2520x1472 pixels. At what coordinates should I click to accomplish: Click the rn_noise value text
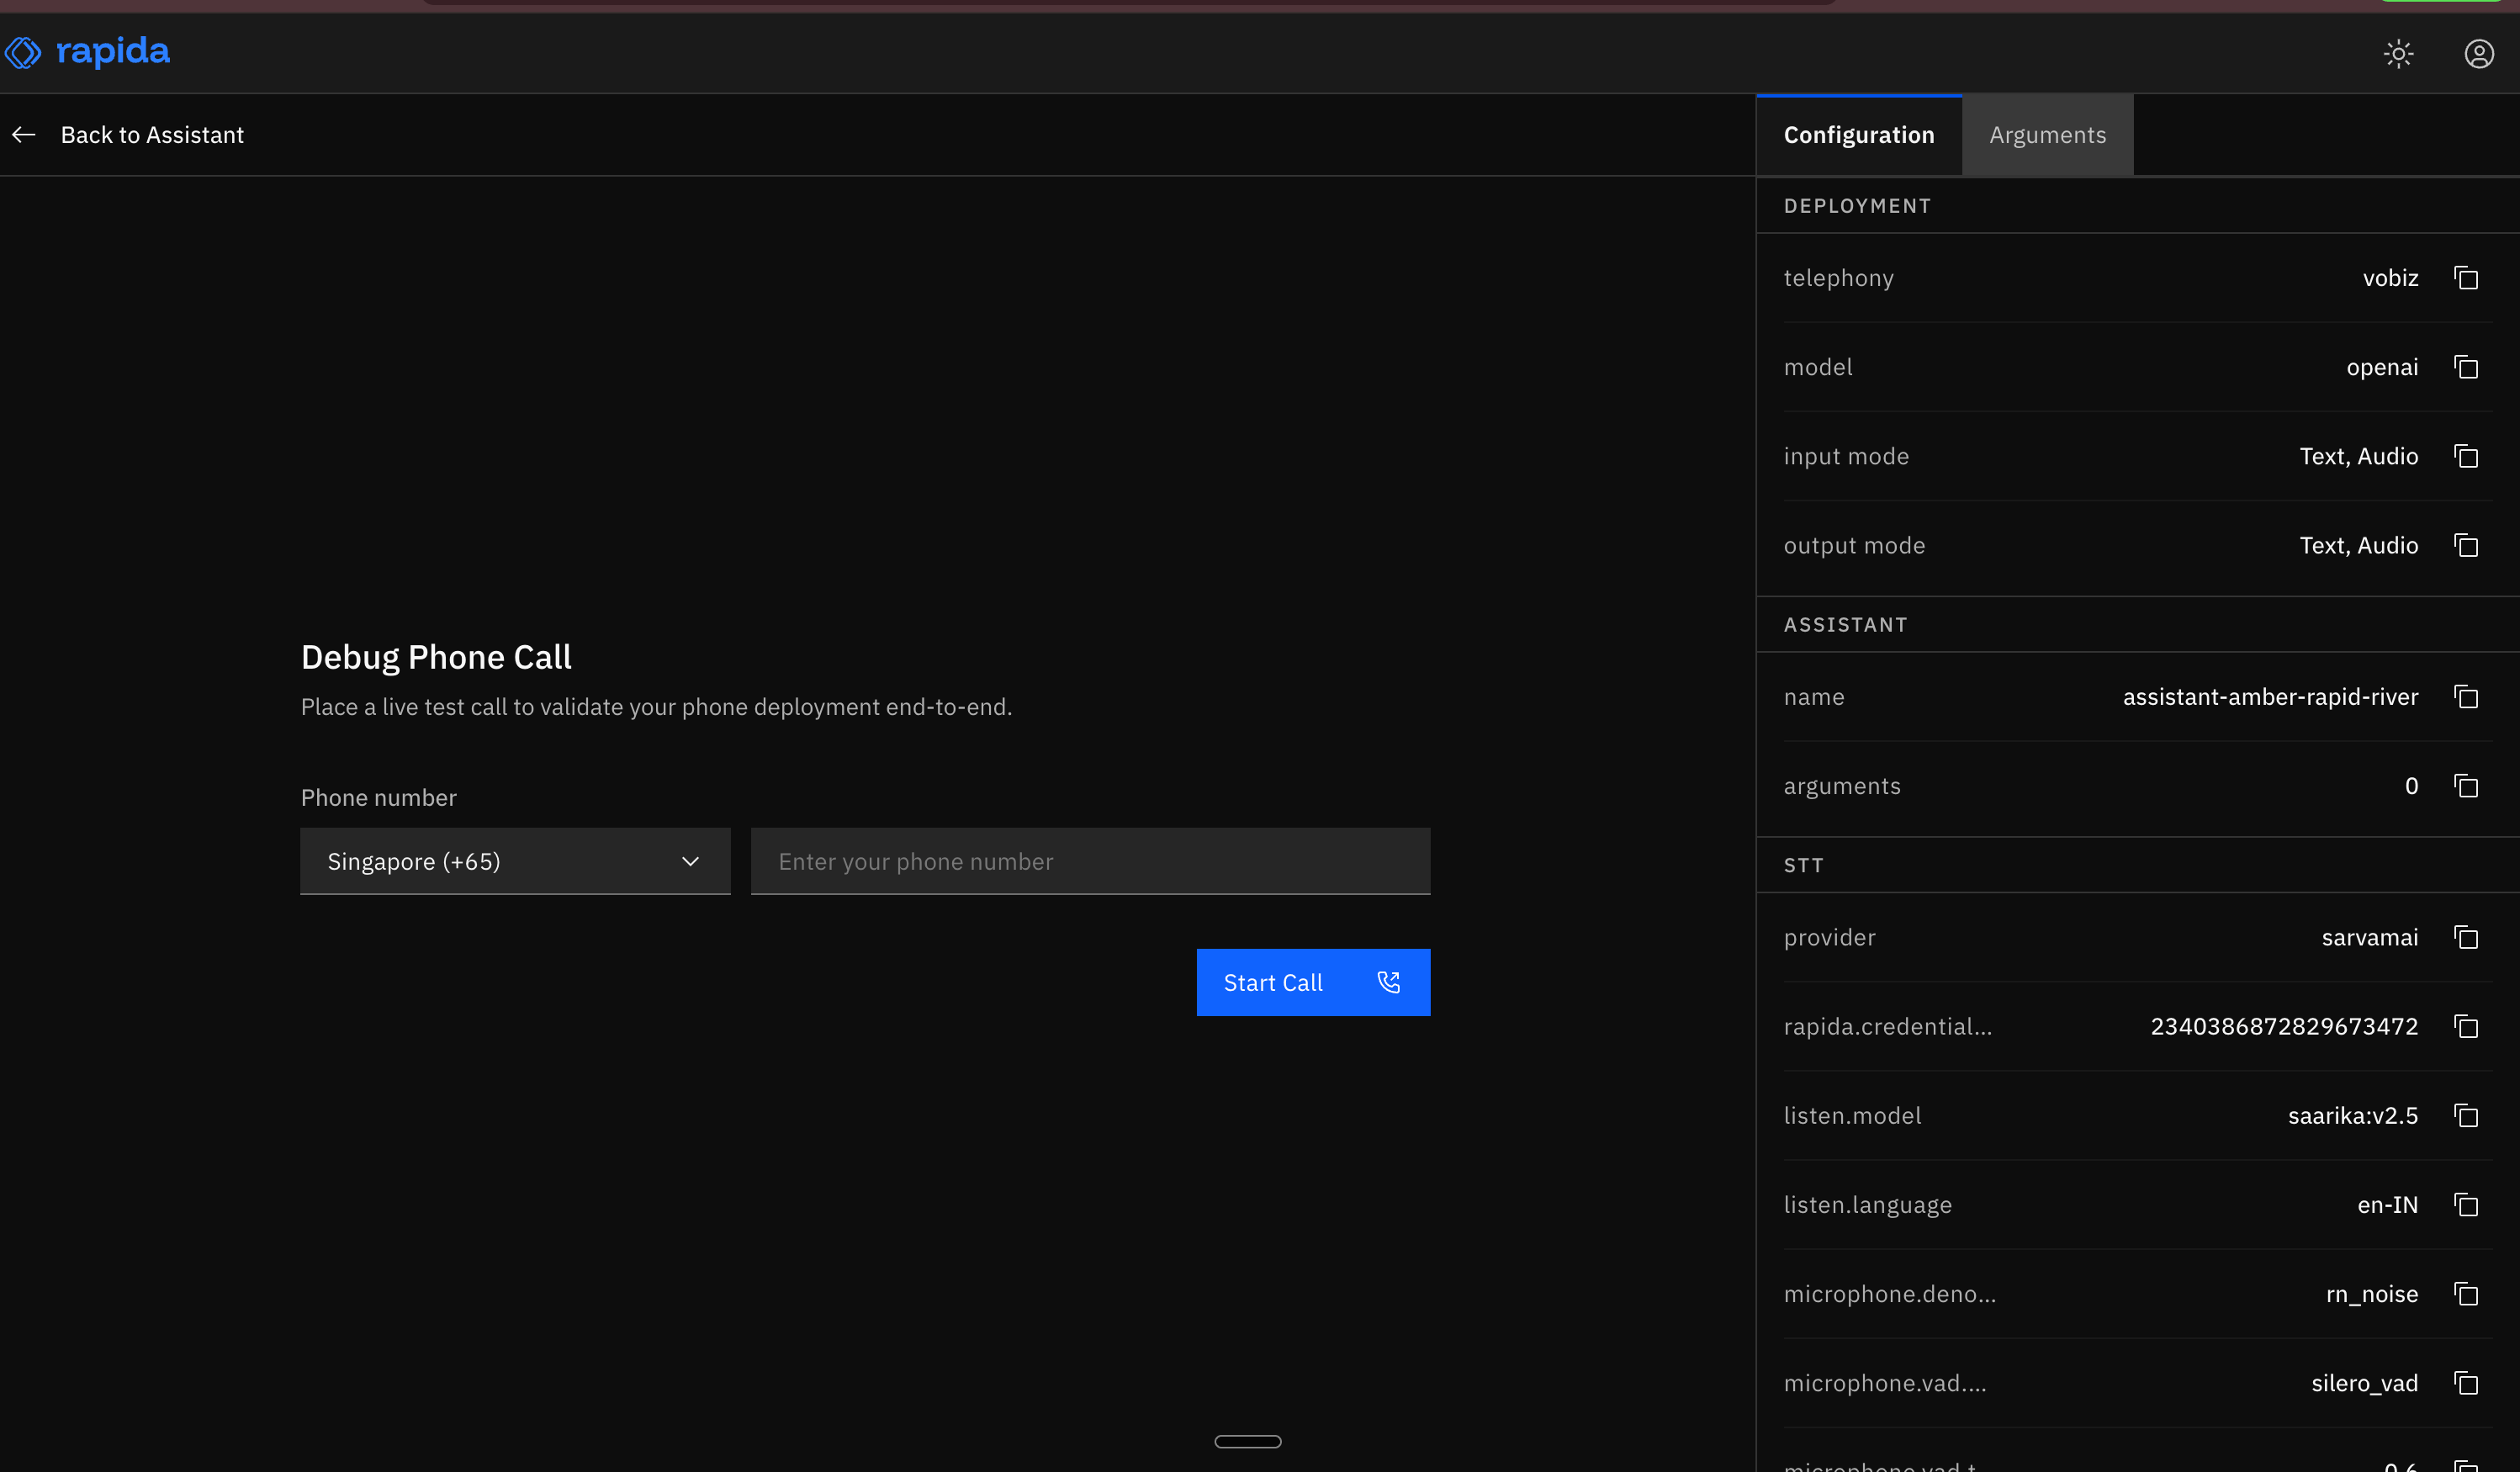pyautogui.click(x=2372, y=1294)
